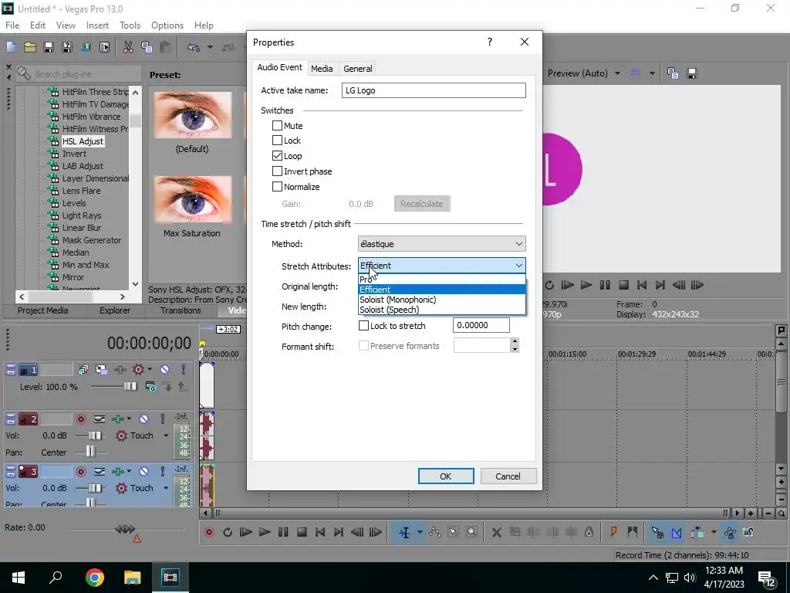Click Pause in bottom transport bar

coord(283,532)
